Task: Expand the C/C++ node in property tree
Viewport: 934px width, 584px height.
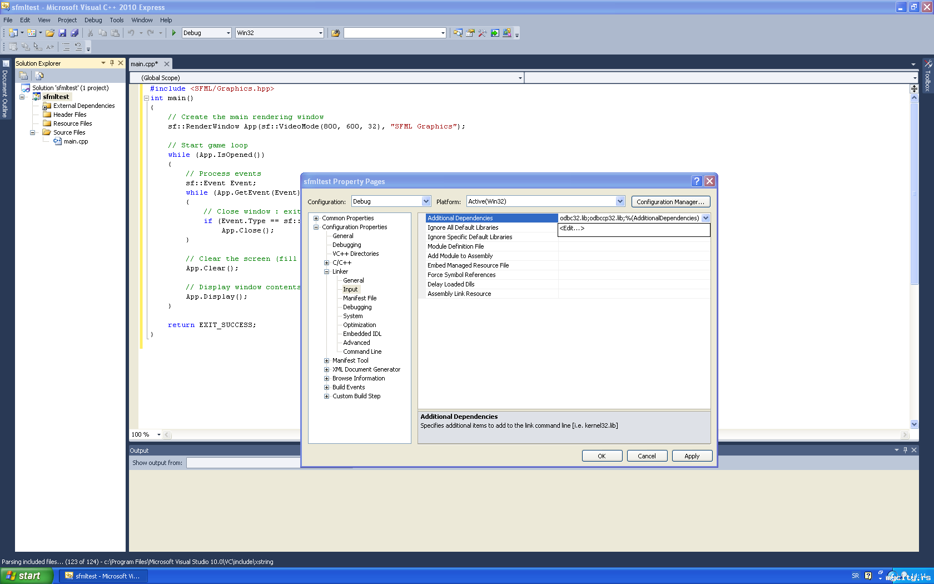Action: click(327, 263)
